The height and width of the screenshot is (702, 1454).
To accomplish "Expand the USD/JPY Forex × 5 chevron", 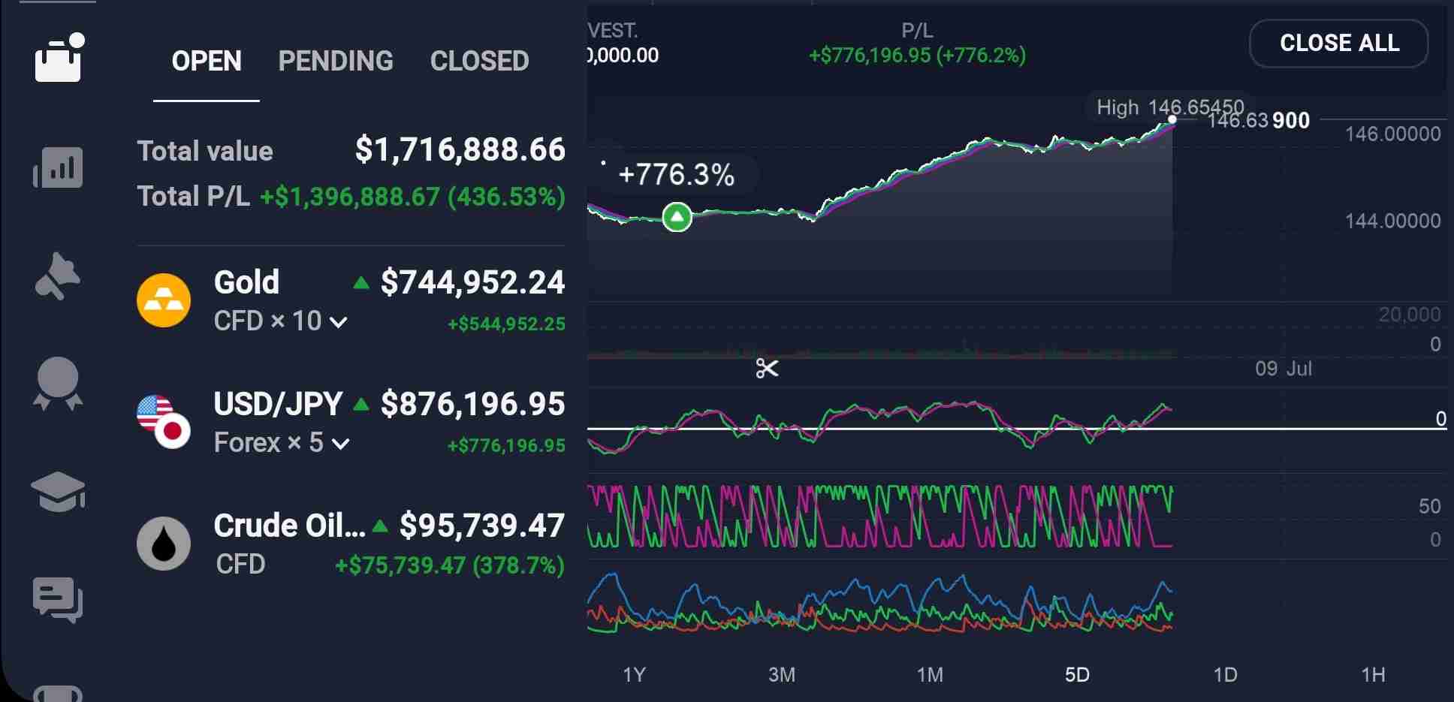I will (x=340, y=444).
